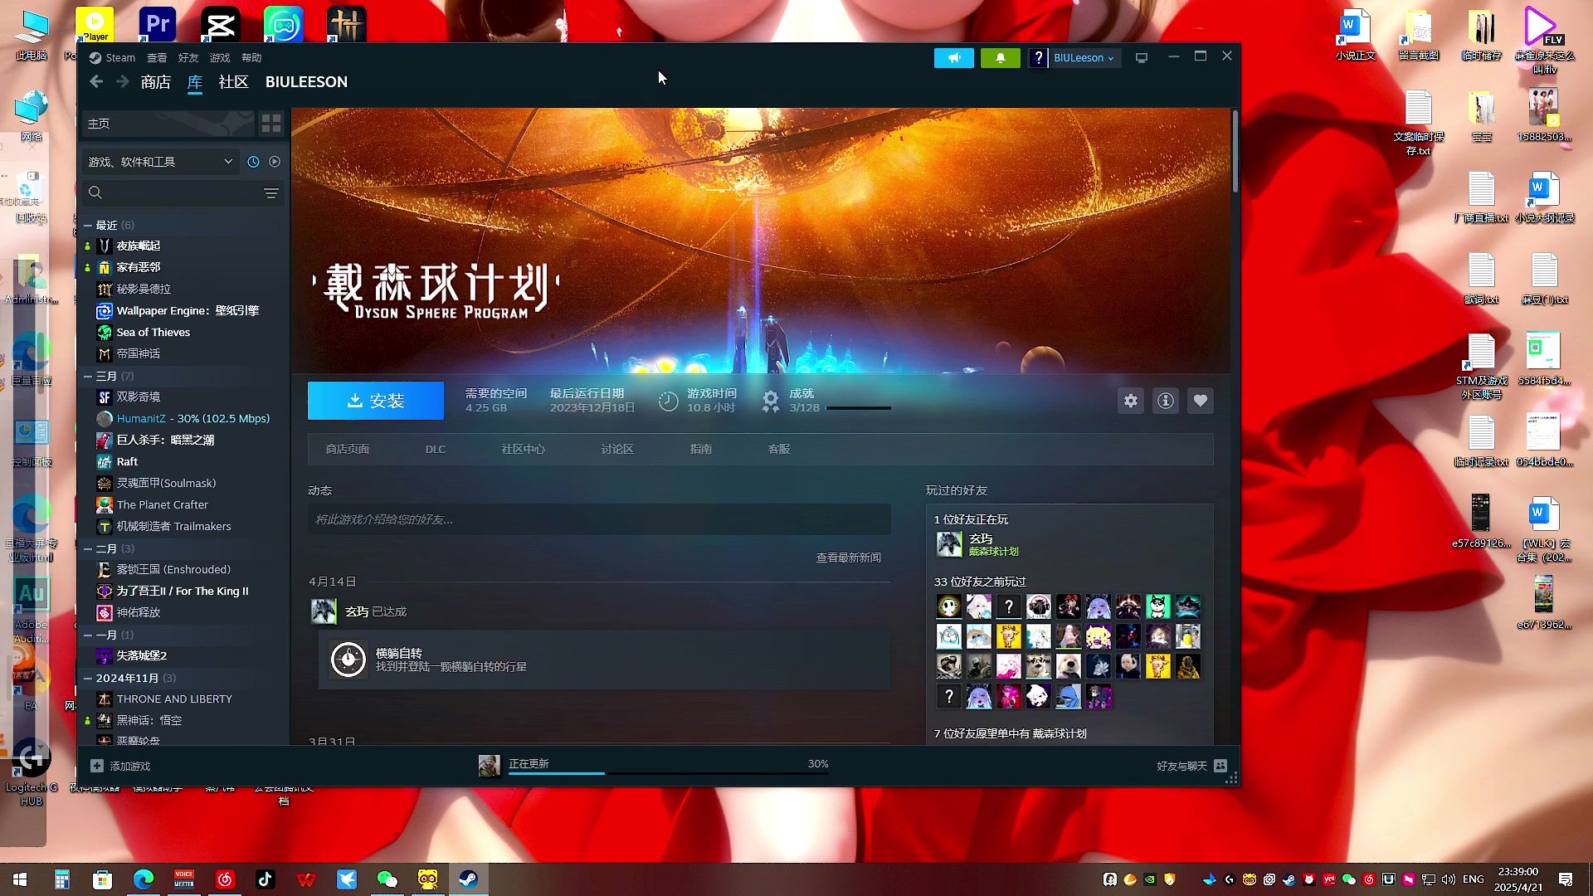This screenshot has width=1593, height=896.
Task: Click the playtime clock icon
Action: click(668, 402)
